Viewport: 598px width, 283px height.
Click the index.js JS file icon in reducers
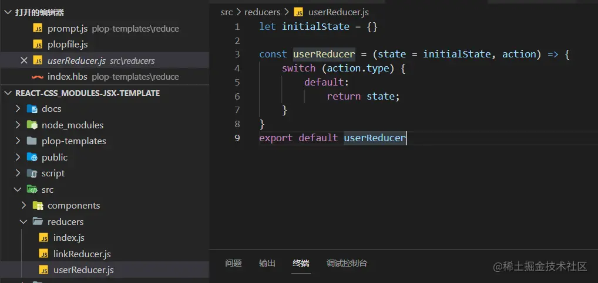(x=44, y=238)
